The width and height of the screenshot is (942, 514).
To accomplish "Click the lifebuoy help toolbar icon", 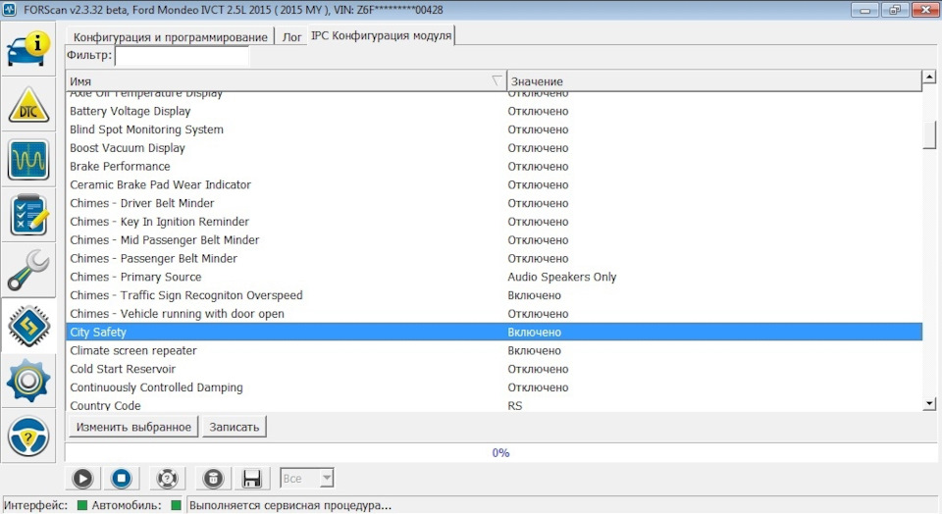I will 167,479.
